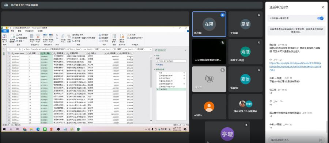The image size is (329, 143).
Task: Click the query Name field in Query Settings
Action: click(171, 61)
